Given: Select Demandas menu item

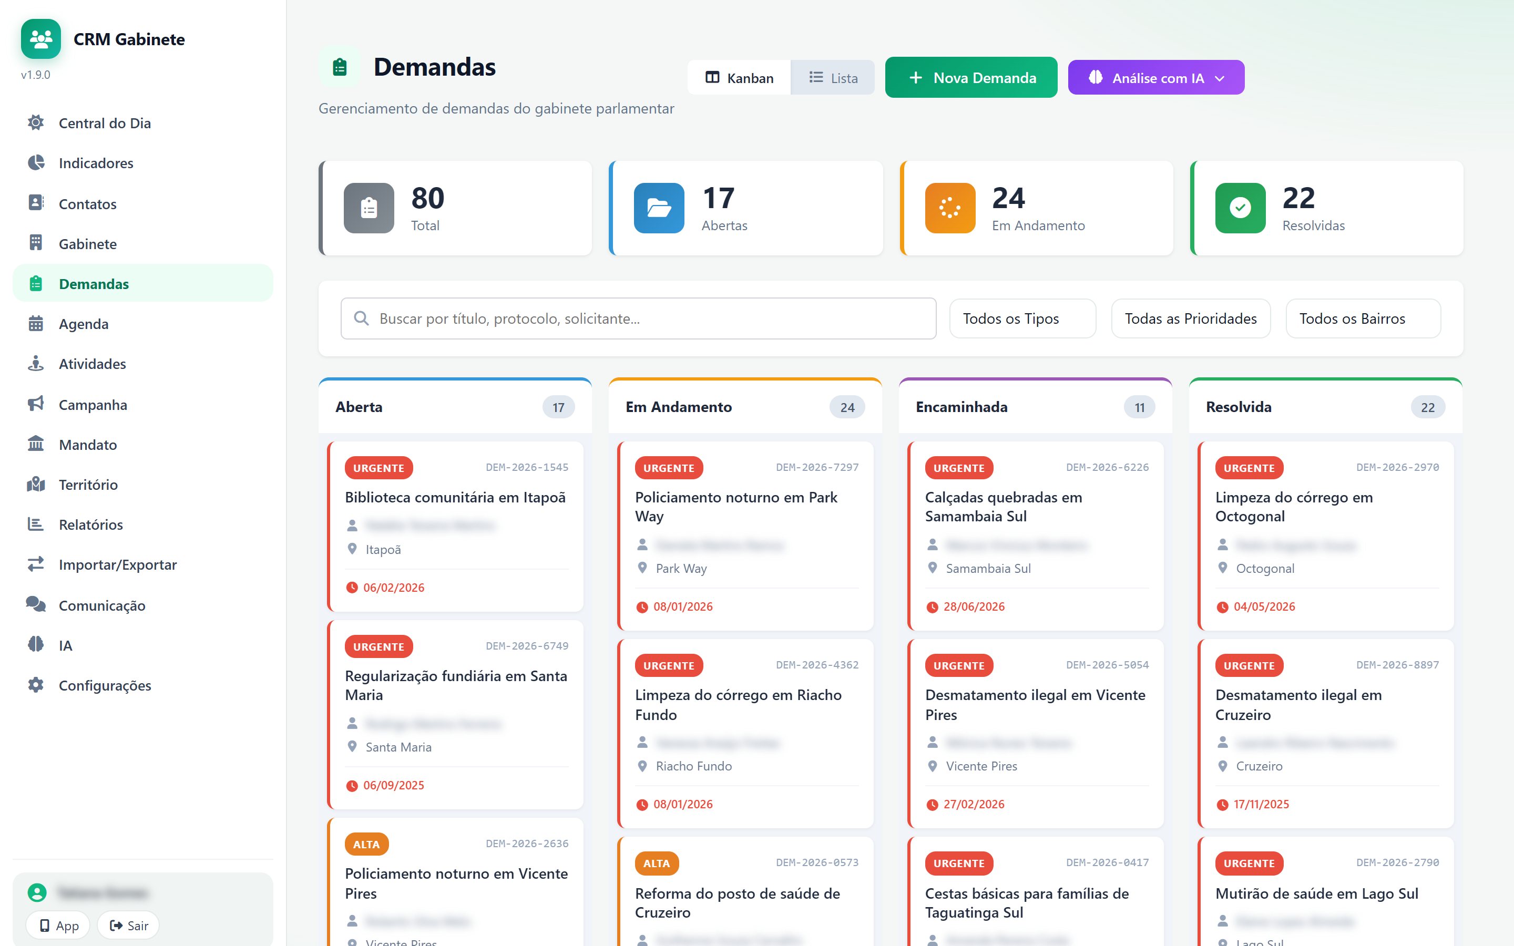Looking at the screenshot, I should [x=142, y=283].
